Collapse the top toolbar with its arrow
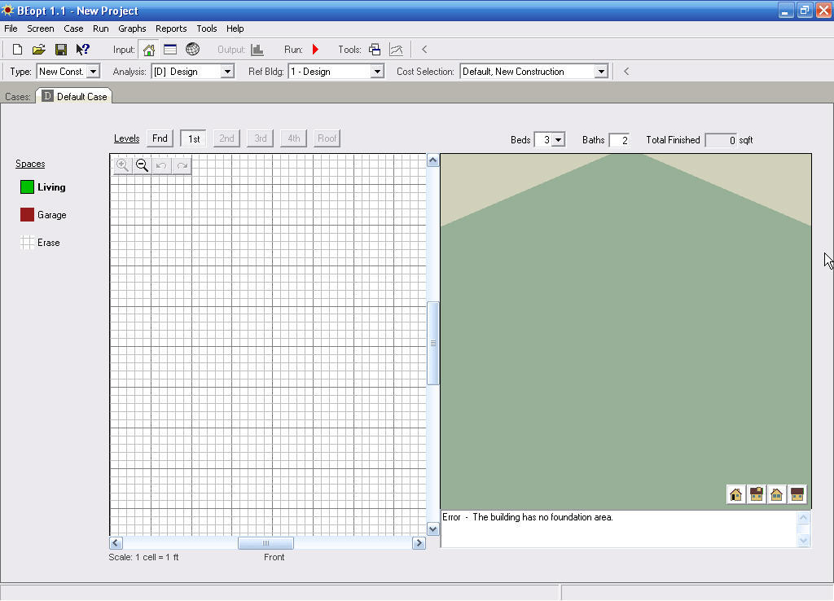Viewport: 834px width, 601px height. [424, 50]
